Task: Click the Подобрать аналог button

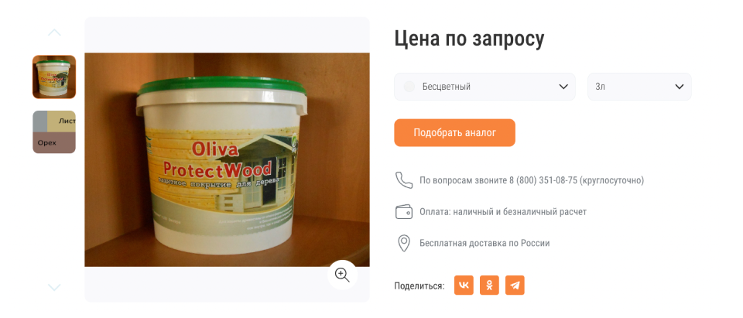Action: pos(454,133)
